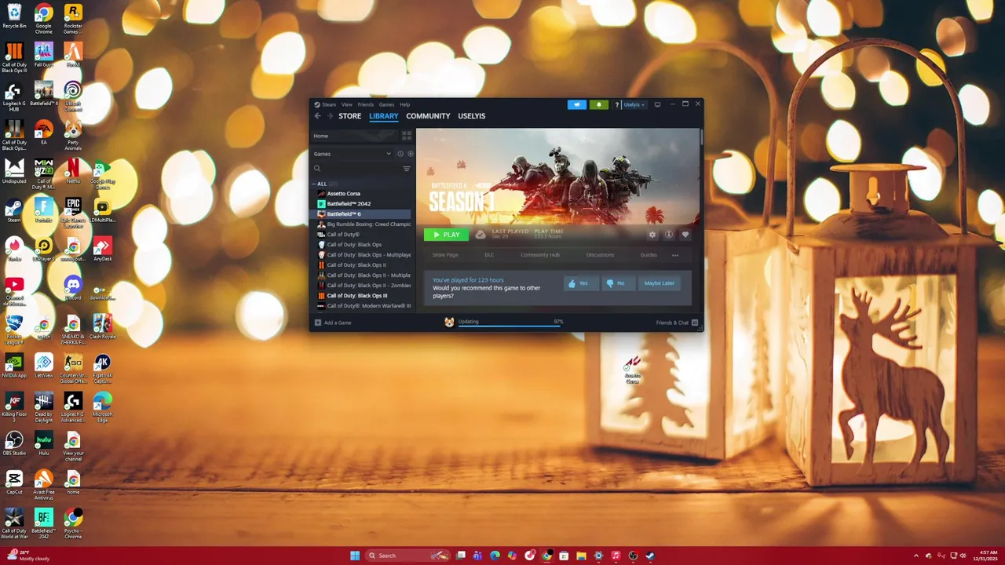Open the Community Hub link
The width and height of the screenshot is (1005, 565).
pos(540,255)
